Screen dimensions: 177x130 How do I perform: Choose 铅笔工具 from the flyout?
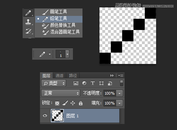click(x=59, y=19)
